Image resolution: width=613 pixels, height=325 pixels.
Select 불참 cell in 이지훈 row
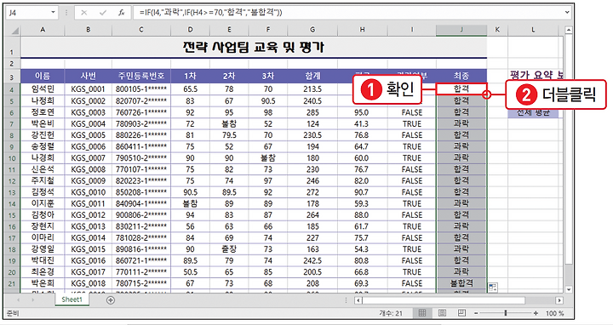point(190,203)
